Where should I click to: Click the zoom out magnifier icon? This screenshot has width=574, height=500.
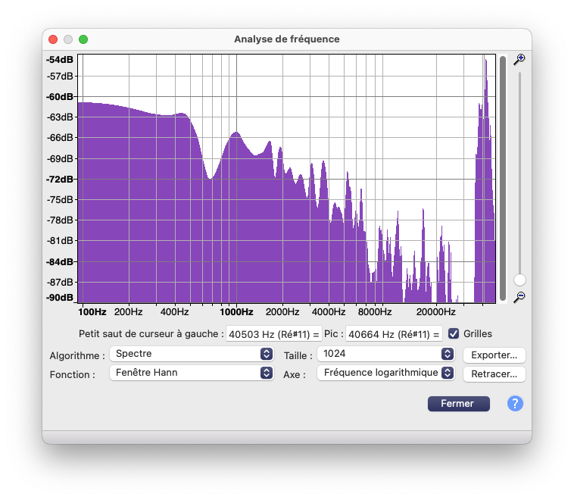click(519, 297)
